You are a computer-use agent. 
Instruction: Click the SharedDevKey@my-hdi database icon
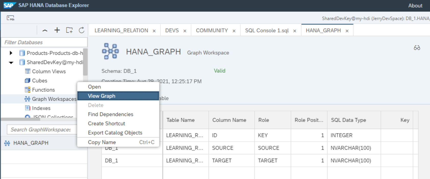pyautogui.click(x=22, y=62)
